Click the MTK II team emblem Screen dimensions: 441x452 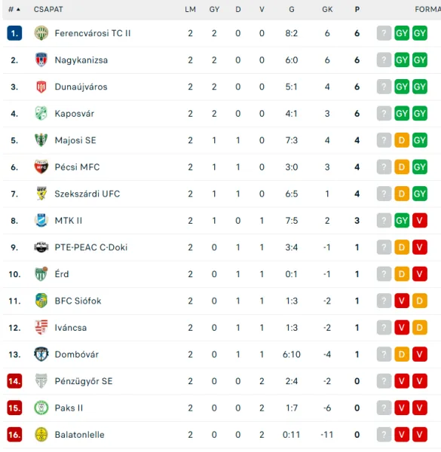tap(41, 221)
